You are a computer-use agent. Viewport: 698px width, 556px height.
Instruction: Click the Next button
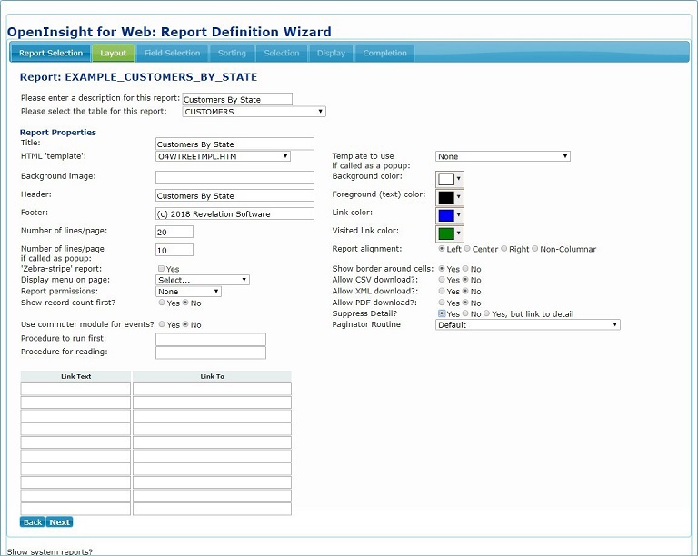(x=60, y=522)
